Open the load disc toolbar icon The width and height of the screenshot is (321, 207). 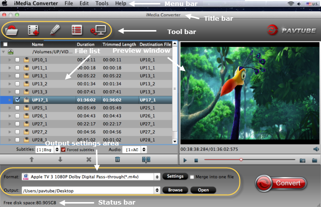[11, 30]
